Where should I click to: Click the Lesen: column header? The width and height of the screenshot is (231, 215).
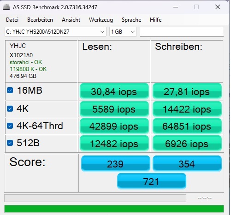point(97,47)
